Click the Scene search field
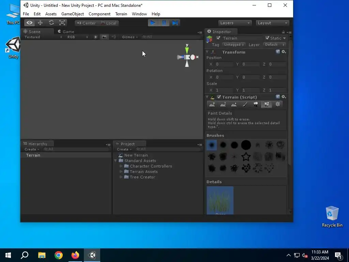The image size is (349, 262). tap(171, 37)
